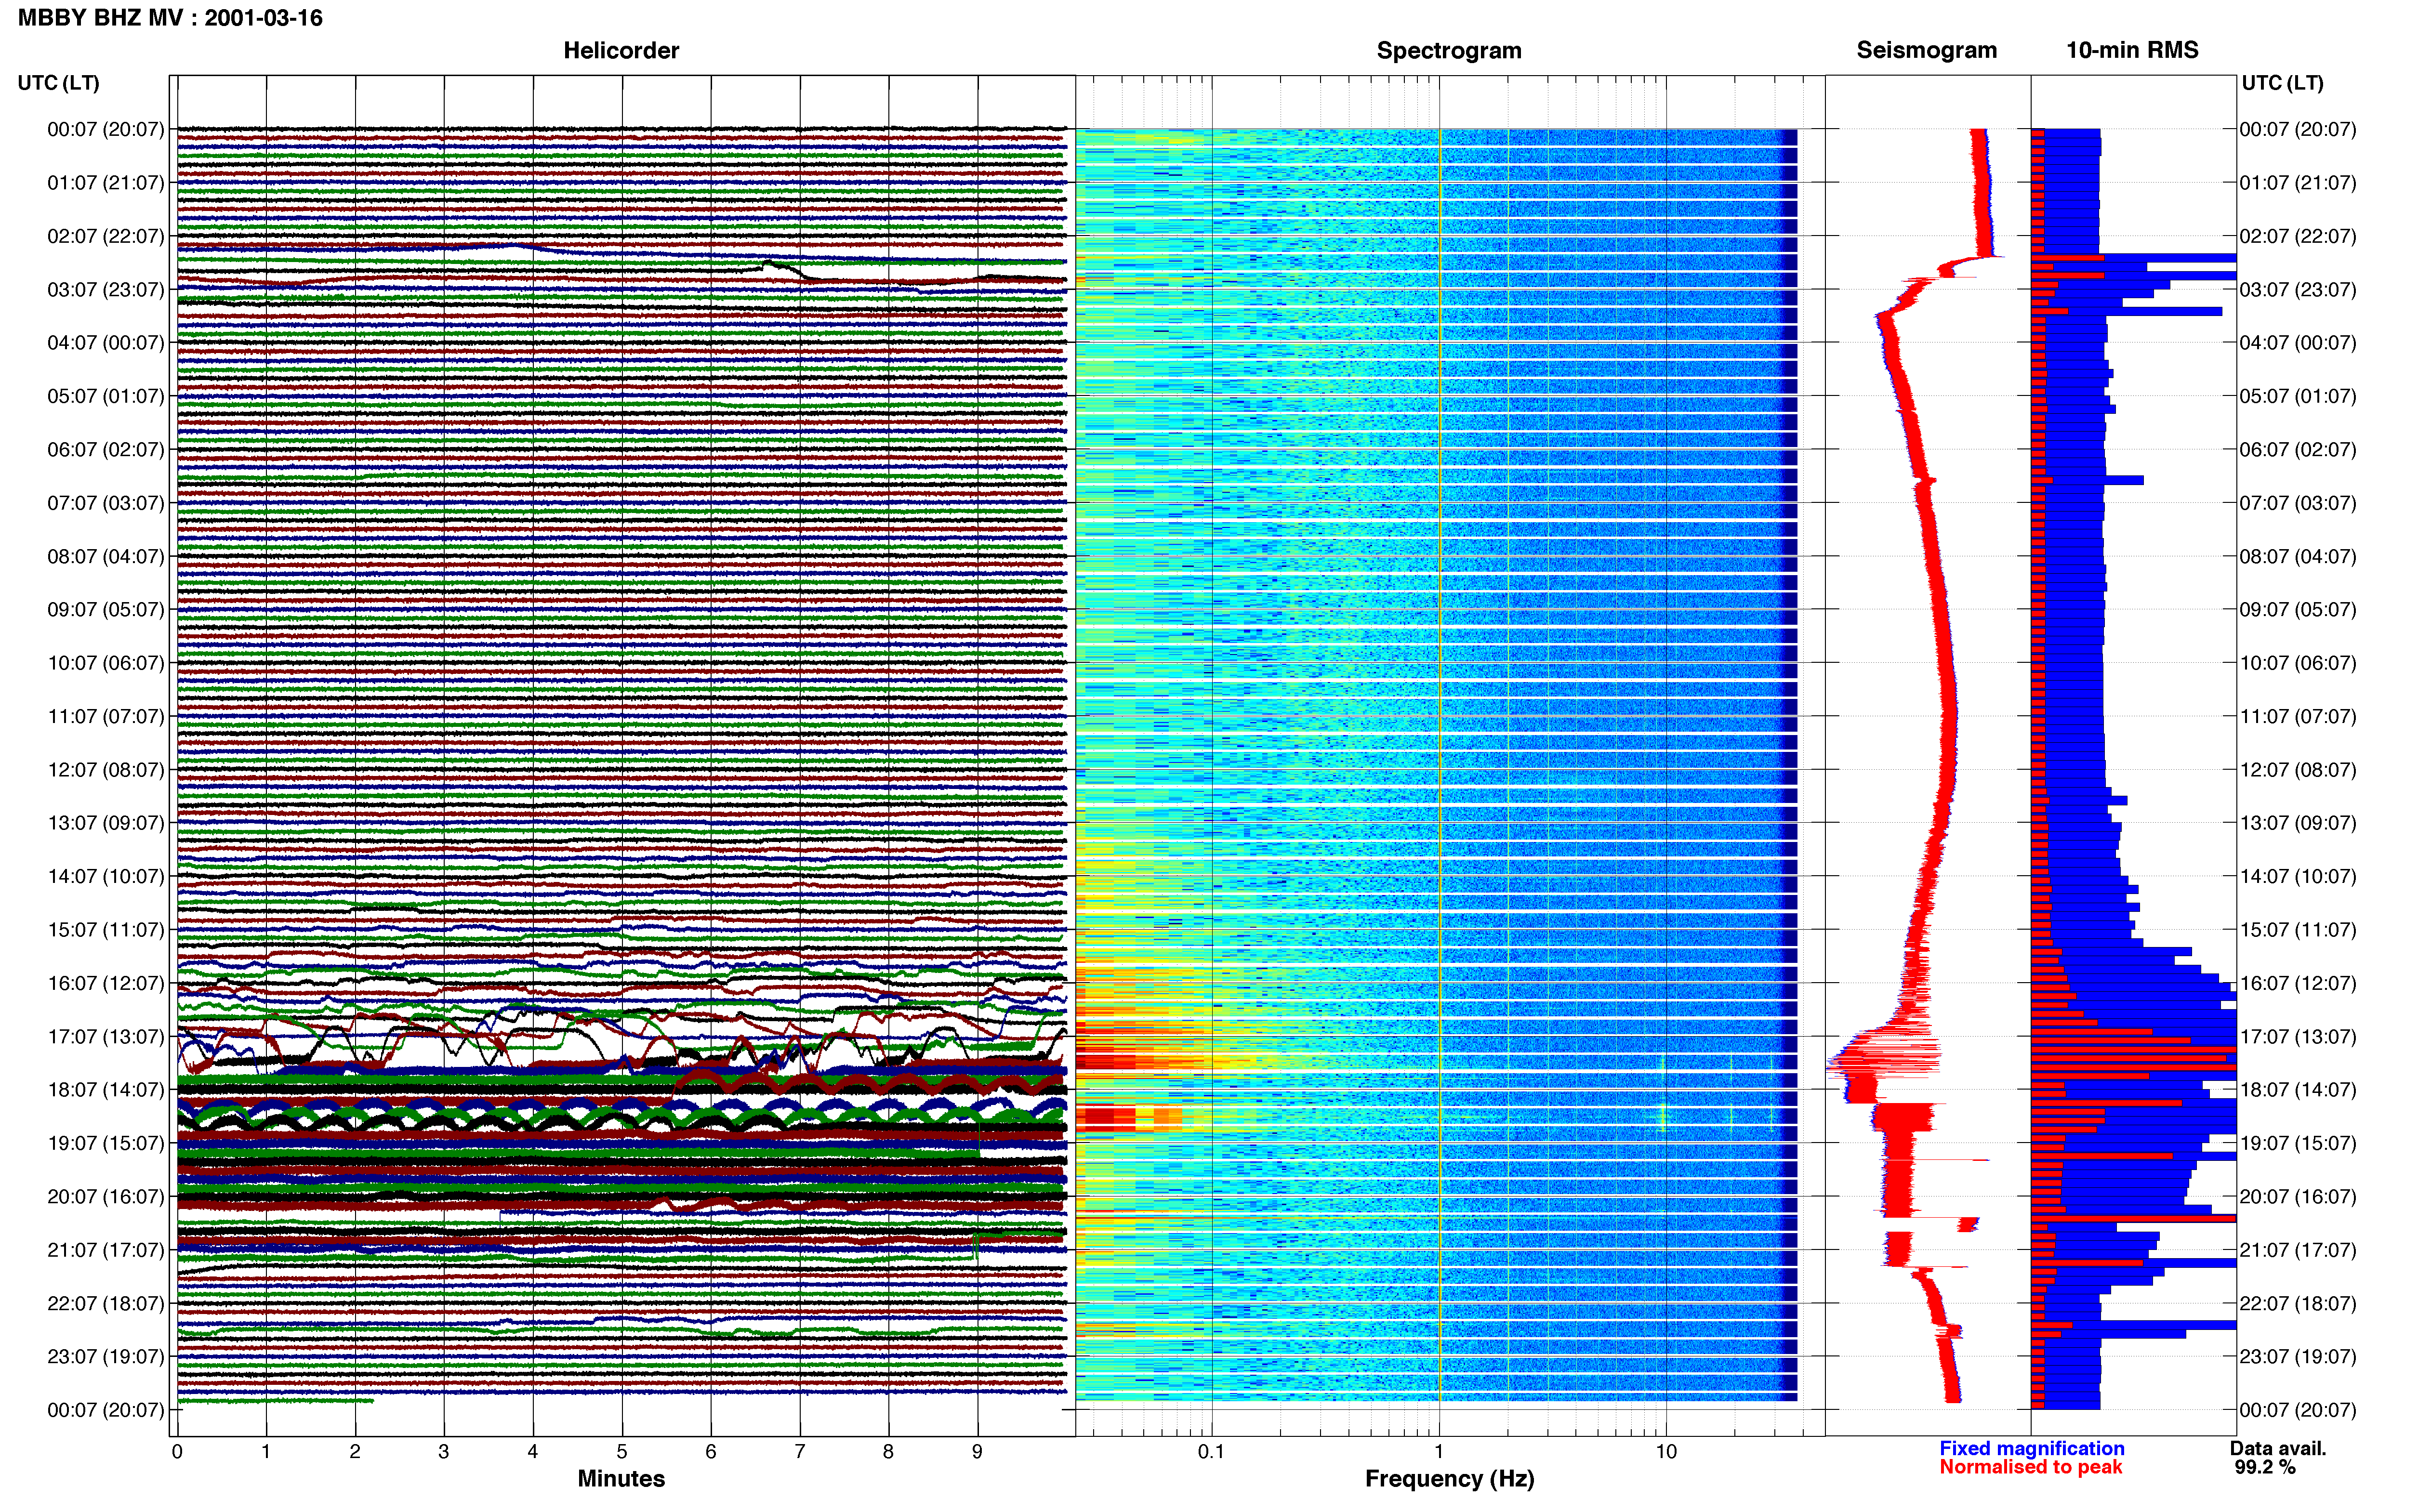2418x1512 pixels.
Task: Click the 'Minutes' x-axis label
Action: tap(621, 1479)
